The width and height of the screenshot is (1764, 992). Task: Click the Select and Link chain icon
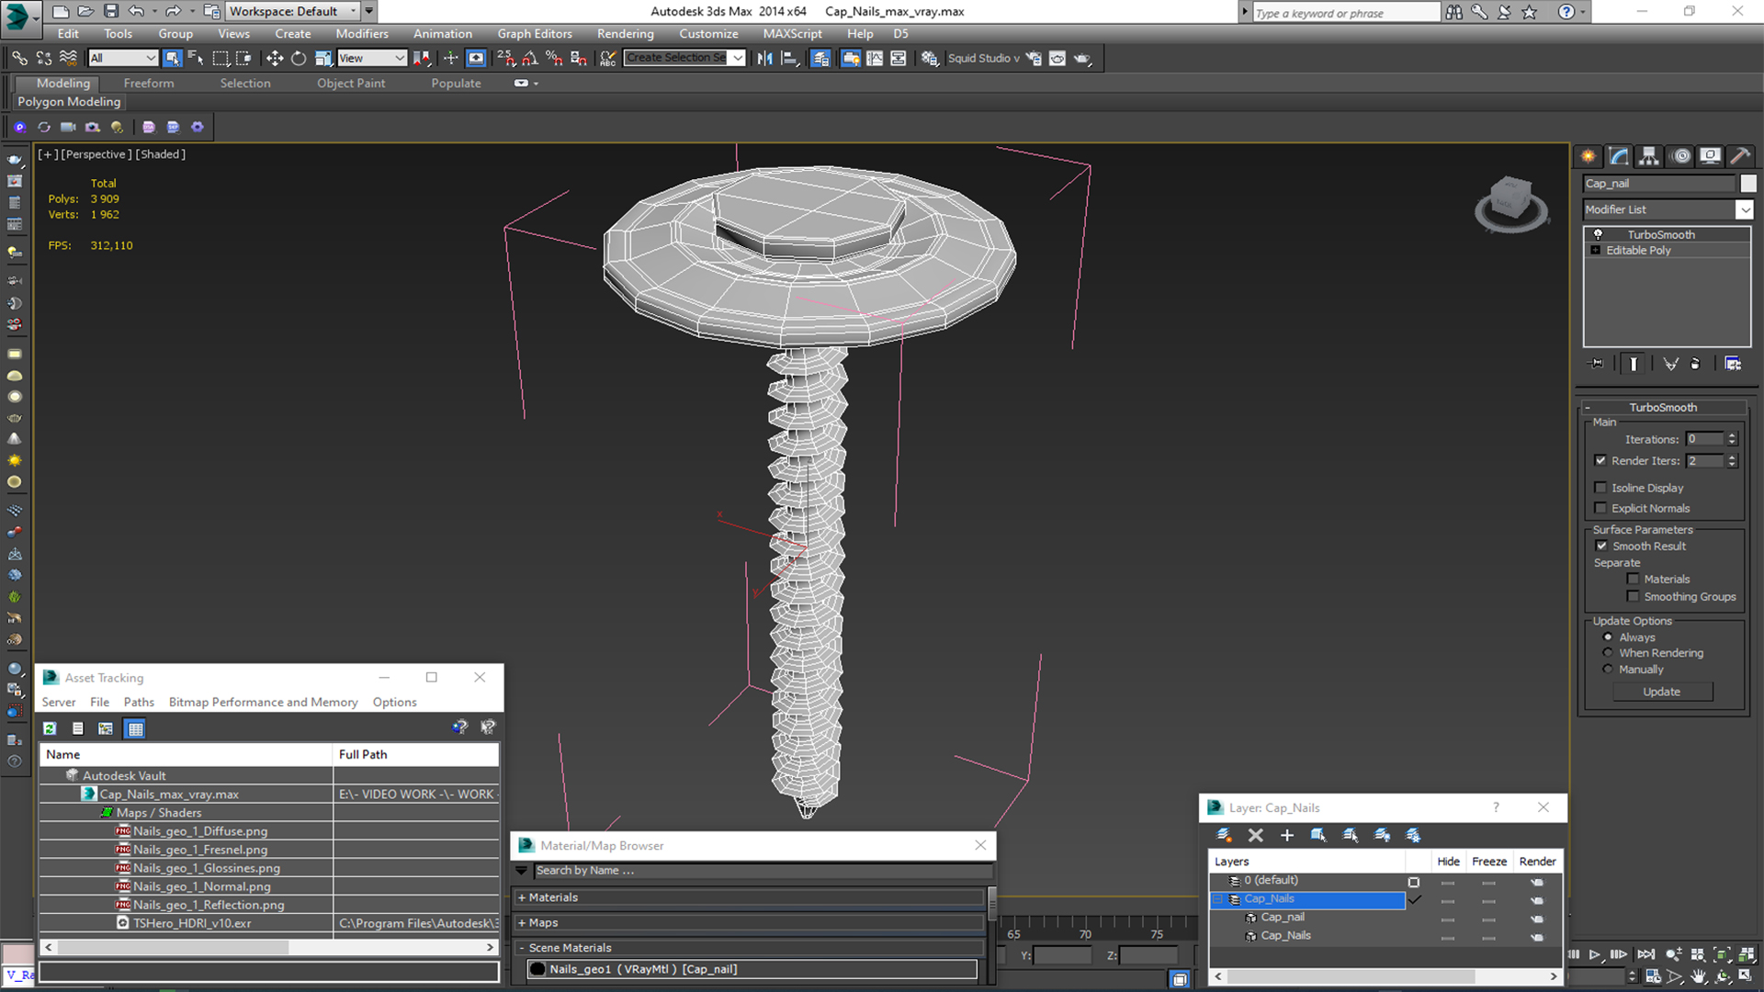pos(19,58)
